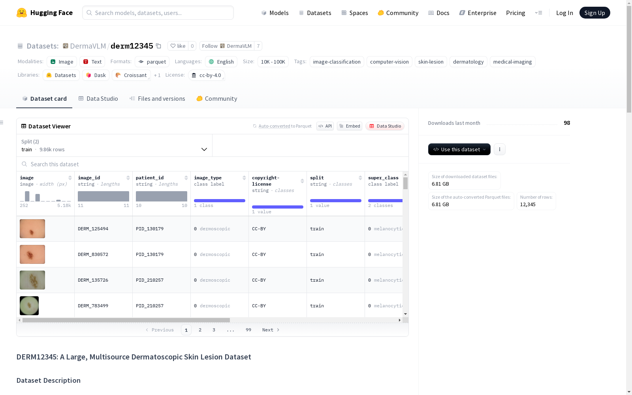Open the API button in Dataset Viewer
The height and width of the screenshot is (395, 632).
(x=325, y=126)
